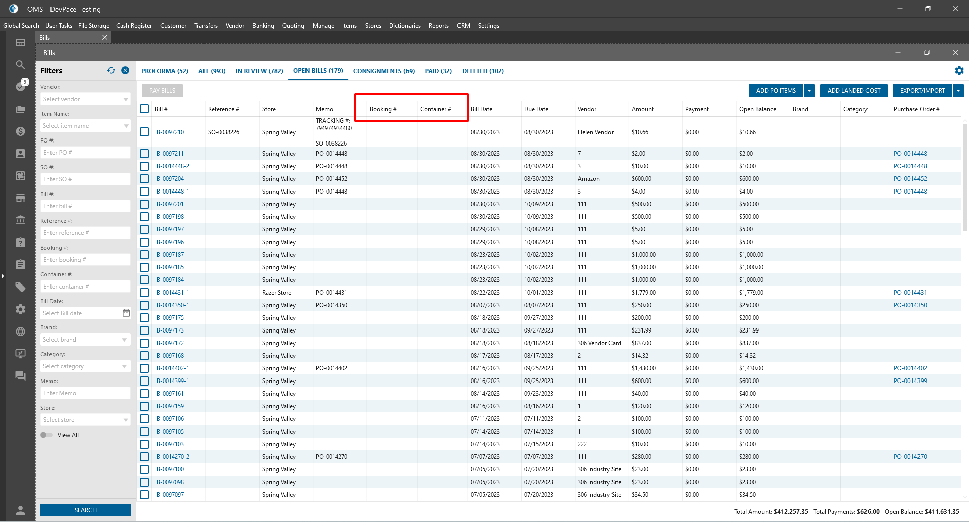The width and height of the screenshot is (969, 522).
Task: Expand the Select vendor dropdown
Action: click(x=85, y=99)
